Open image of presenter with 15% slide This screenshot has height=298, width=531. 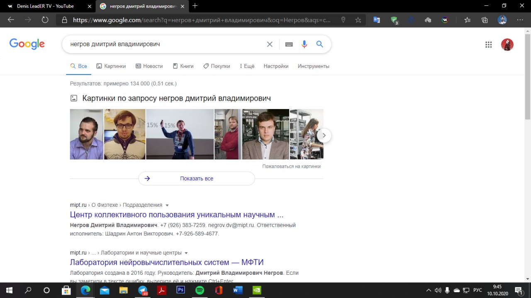coord(180,134)
